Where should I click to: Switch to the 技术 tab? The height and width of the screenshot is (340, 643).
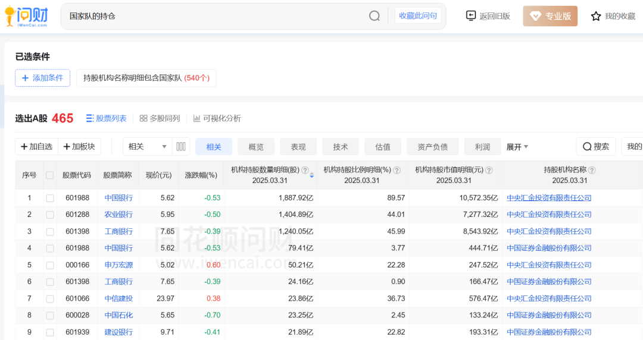point(341,147)
